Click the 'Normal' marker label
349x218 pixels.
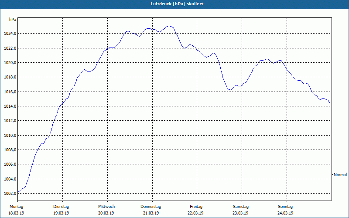pos(340,175)
